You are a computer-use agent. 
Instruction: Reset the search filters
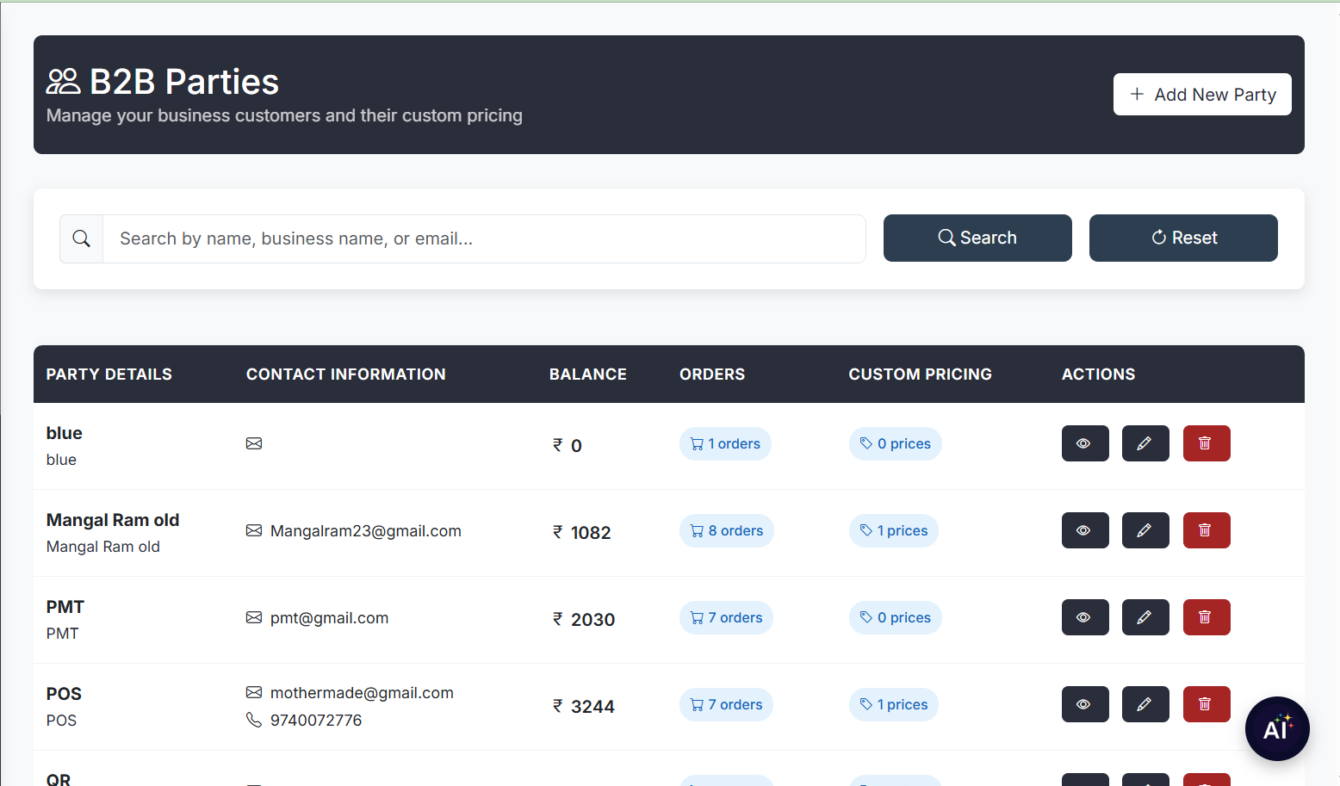click(1182, 238)
